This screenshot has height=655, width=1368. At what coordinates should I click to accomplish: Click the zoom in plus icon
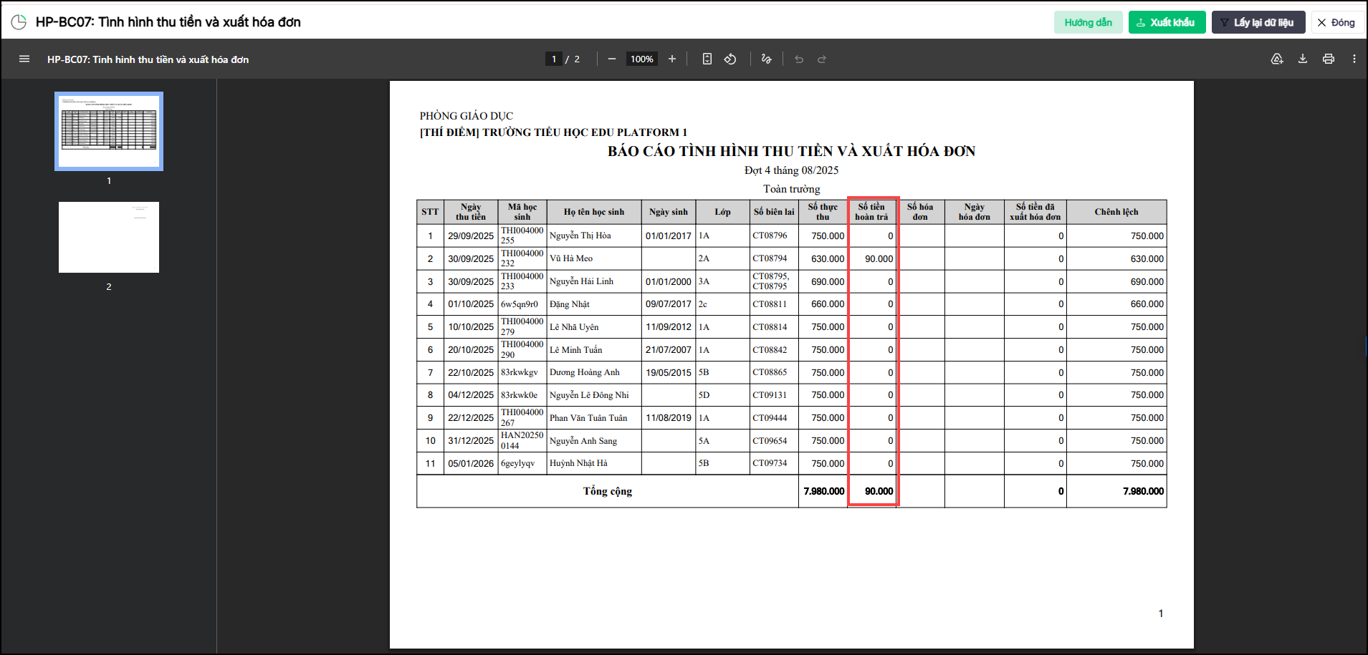point(671,59)
